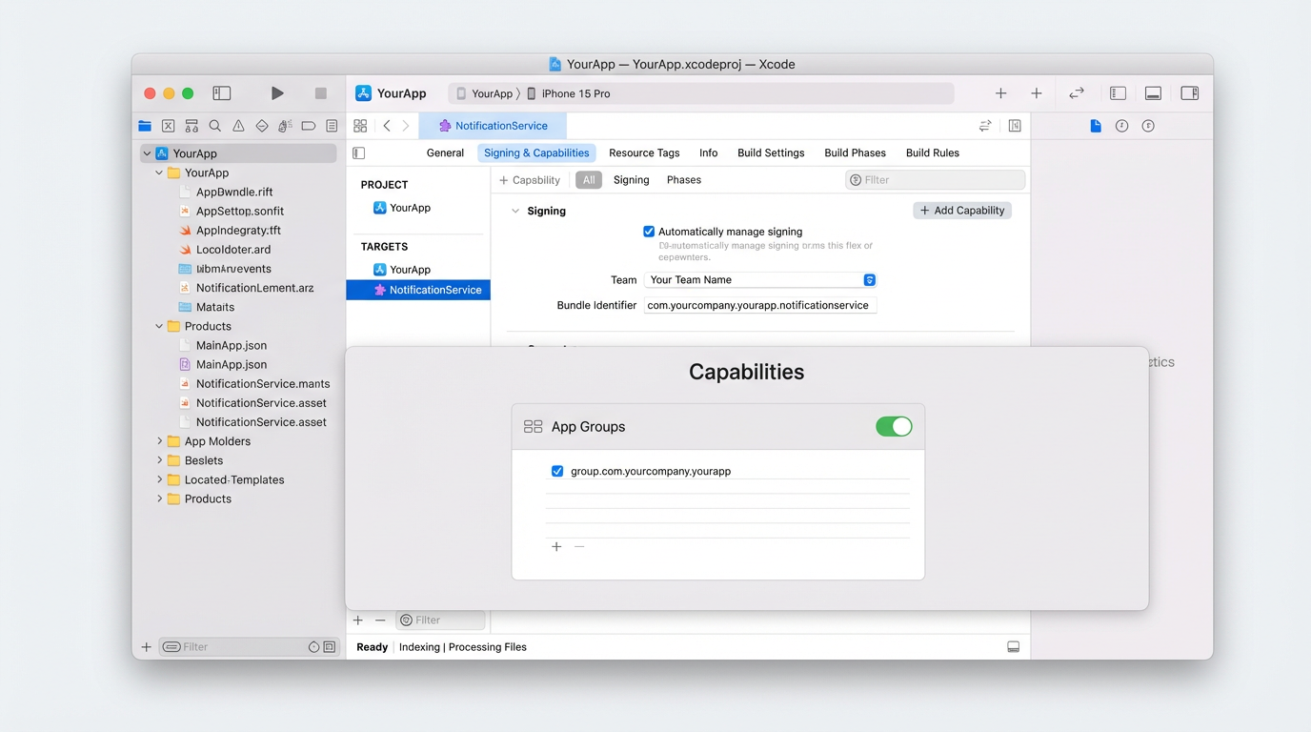The image size is (1311, 732).
Task: Select the breakpoint navigator icon
Action: pos(308,125)
